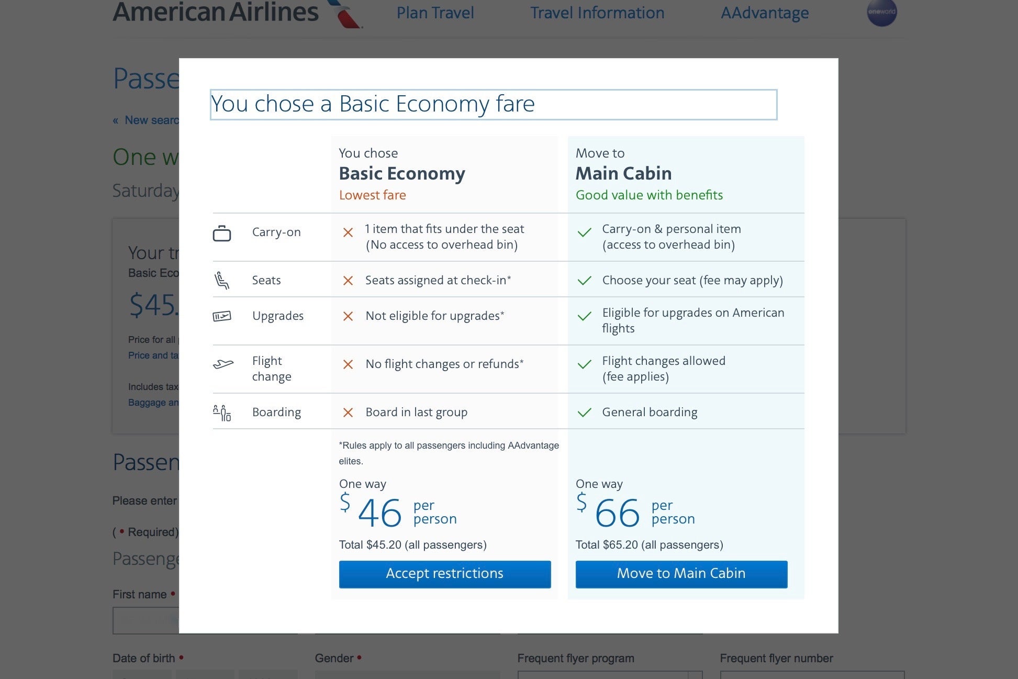
Task: Click the Boarding passengers icon
Action: point(222,413)
